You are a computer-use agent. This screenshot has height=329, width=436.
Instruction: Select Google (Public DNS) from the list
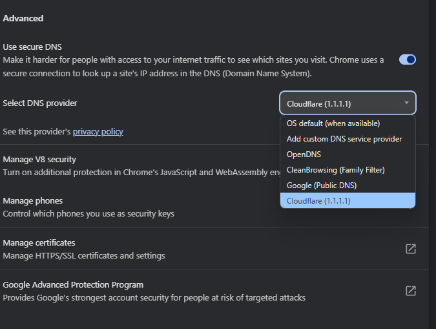(x=322, y=186)
